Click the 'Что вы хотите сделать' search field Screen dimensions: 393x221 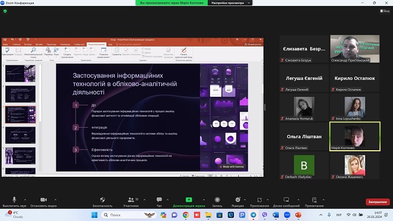click(x=128, y=44)
